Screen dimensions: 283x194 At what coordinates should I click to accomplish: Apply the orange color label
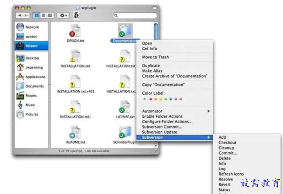click(x=156, y=99)
